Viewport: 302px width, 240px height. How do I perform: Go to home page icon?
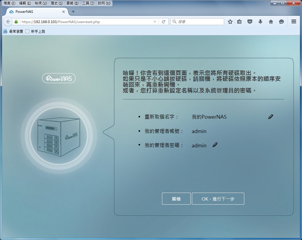pos(271,22)
